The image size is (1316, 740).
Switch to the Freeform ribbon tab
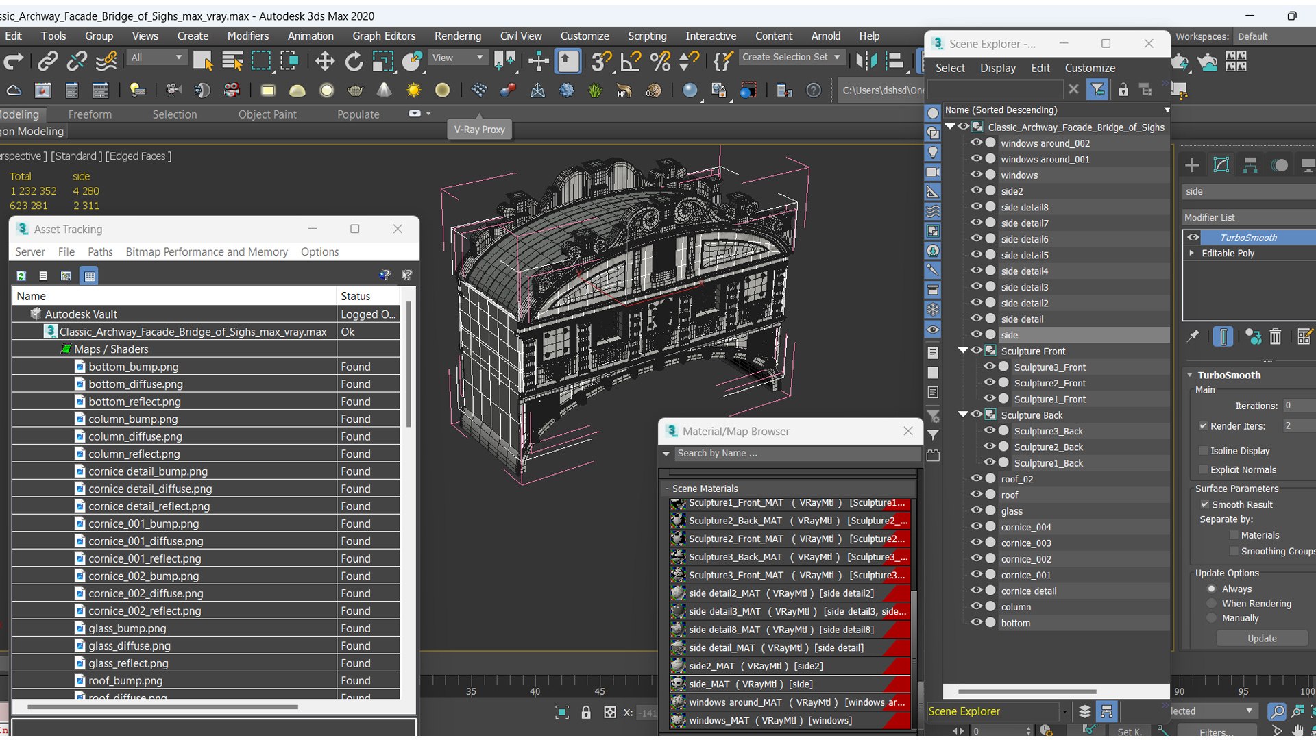pyautogui.click(x=90, y=114)
